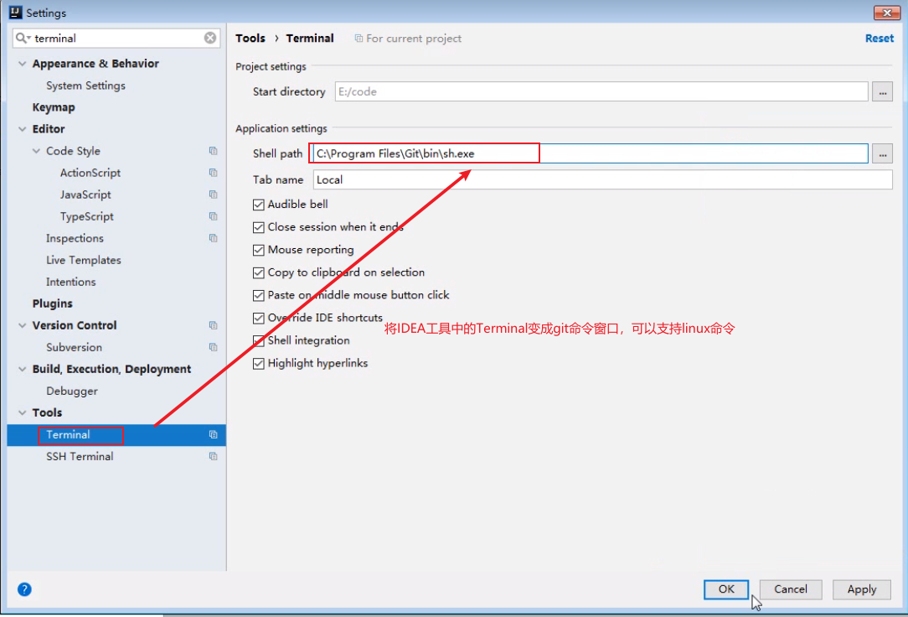Click the Tools breadcrumb
Screen dimensions: 908x617
250,39
